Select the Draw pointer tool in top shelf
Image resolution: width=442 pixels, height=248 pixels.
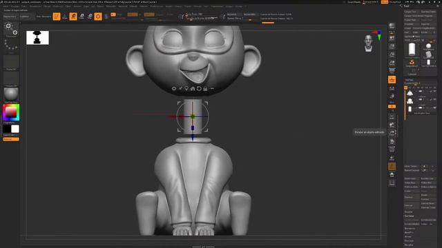click(x=64, y=17)
